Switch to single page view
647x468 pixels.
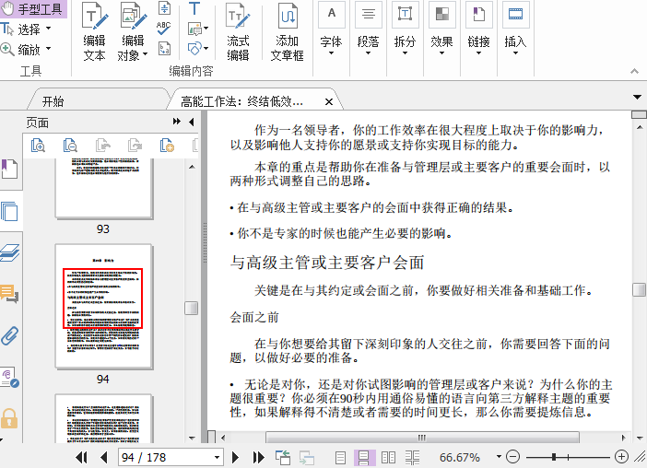pos(340,458)
